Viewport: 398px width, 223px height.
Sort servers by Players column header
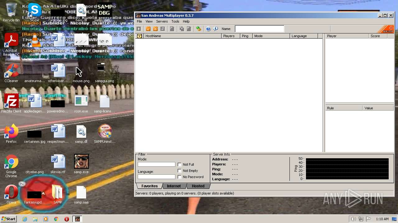(x=231, y=36)
